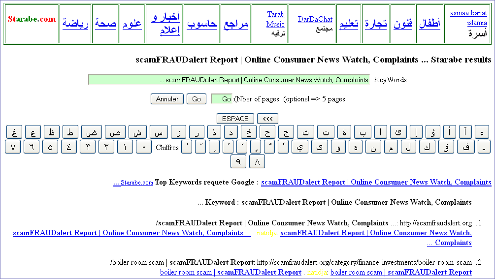Tap the ب letter key

(x=363, y=132)
